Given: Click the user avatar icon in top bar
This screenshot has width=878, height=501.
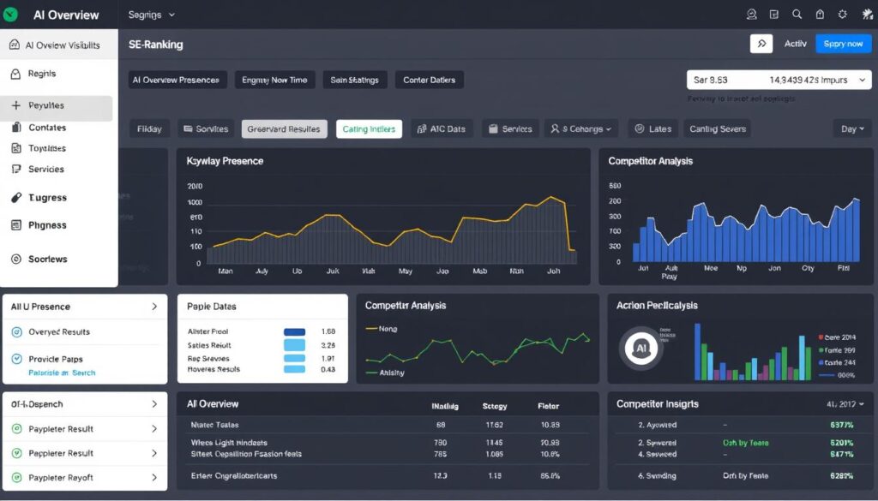Looking at the screenshot, I should pos(751,15).
